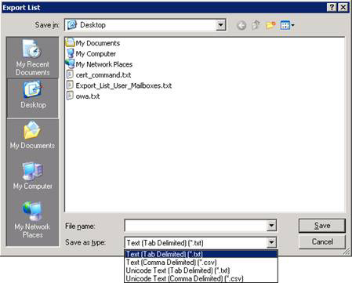Close the Export List dialog
Viewport: 352px width, 283px height.
click(x=343, y=7)
